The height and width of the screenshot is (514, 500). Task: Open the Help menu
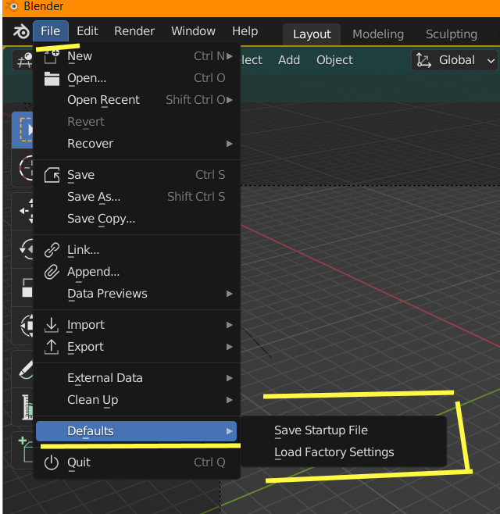[x=245, y=31]
